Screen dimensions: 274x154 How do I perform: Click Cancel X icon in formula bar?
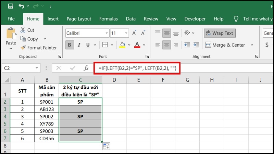tap(59, 68)
